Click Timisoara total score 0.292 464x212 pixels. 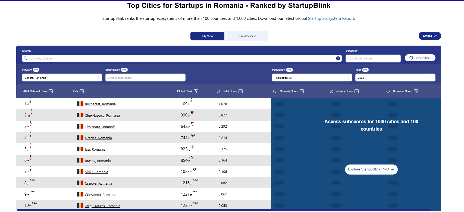point(223,126)
